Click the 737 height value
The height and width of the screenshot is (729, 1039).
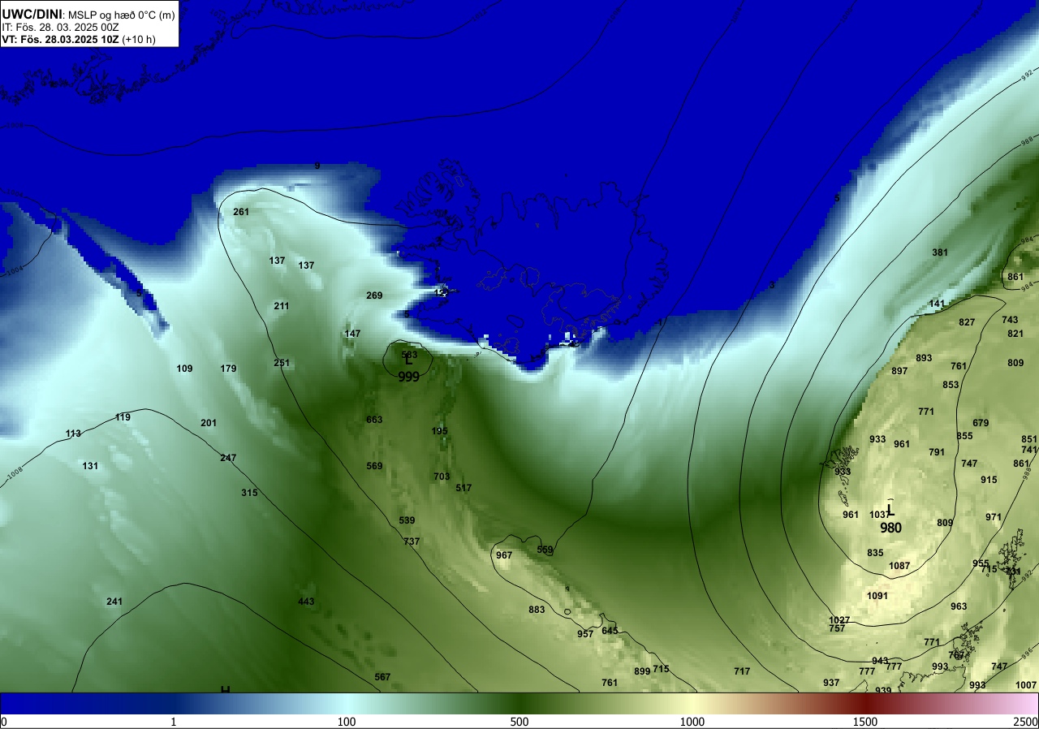(x=412, y=541)
